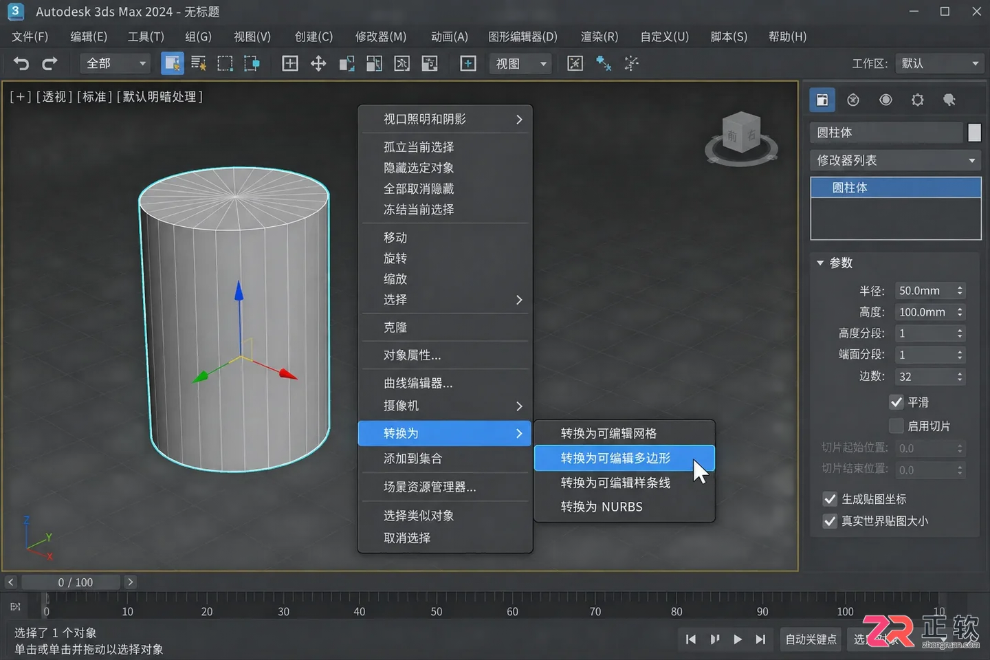The width and height of the screenshot is (990, 660).
Task: Click the Redo arrow icon
Action: point(49,64)
